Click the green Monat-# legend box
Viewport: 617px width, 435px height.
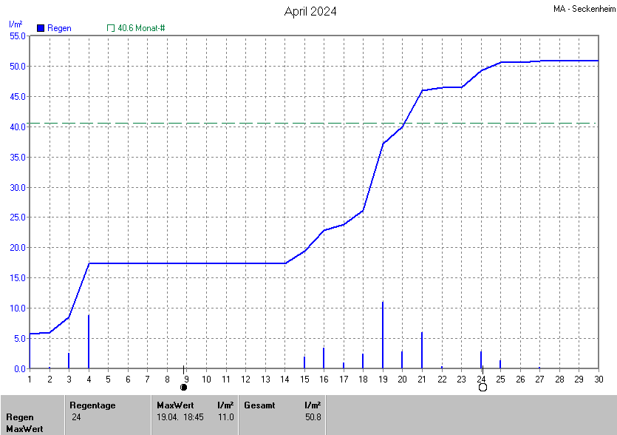(111, 28)
